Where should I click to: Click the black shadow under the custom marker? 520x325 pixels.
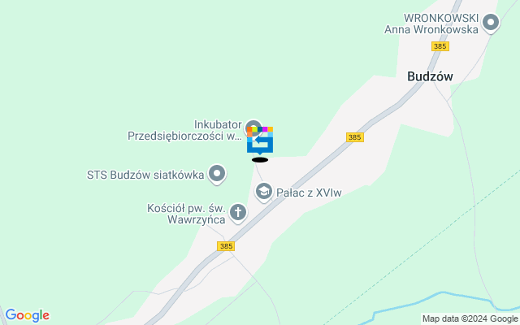[x=260, y=160]
